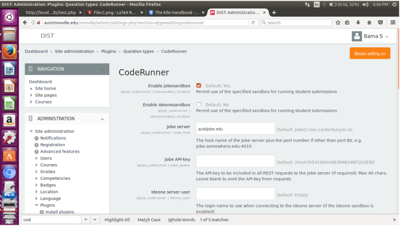Bookmark this page with the star icon
This screenshot has height=227, width=400.
338,22
